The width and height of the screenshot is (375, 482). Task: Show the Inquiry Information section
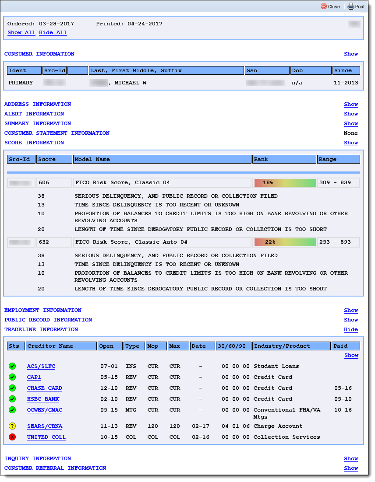[350, 458]
